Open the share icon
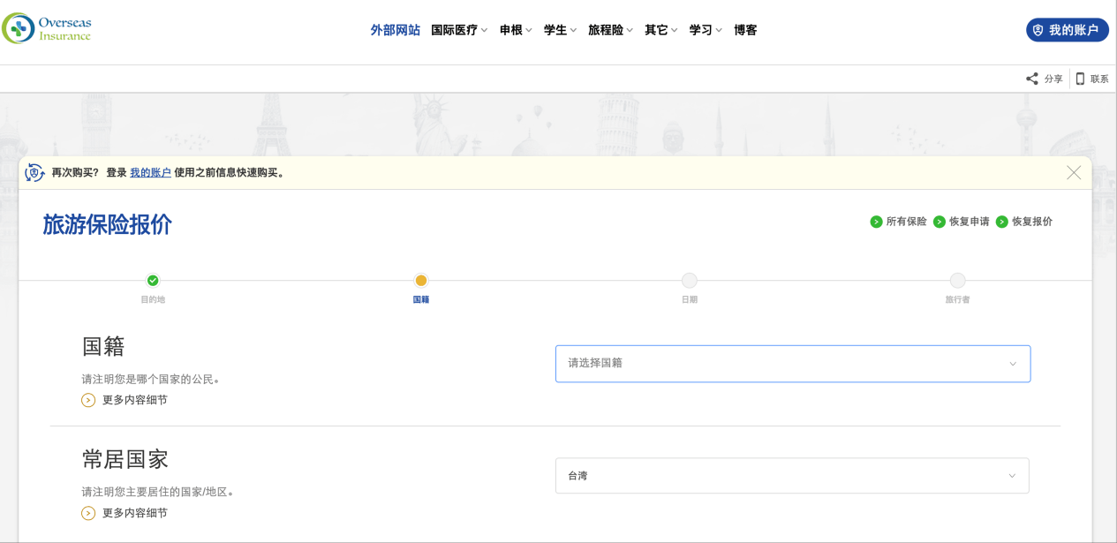The height and width of the screenshot is (543, 1117). [1031, 79]
